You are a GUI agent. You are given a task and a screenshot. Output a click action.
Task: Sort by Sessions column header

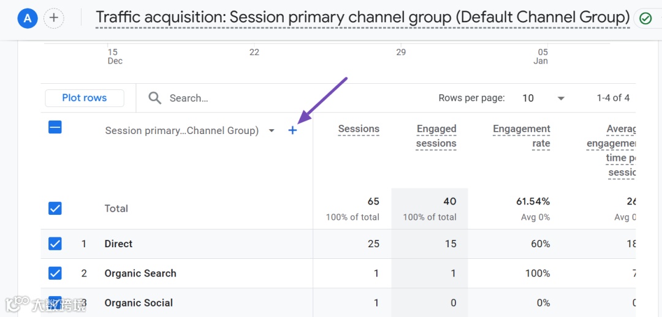click(359, 129)
